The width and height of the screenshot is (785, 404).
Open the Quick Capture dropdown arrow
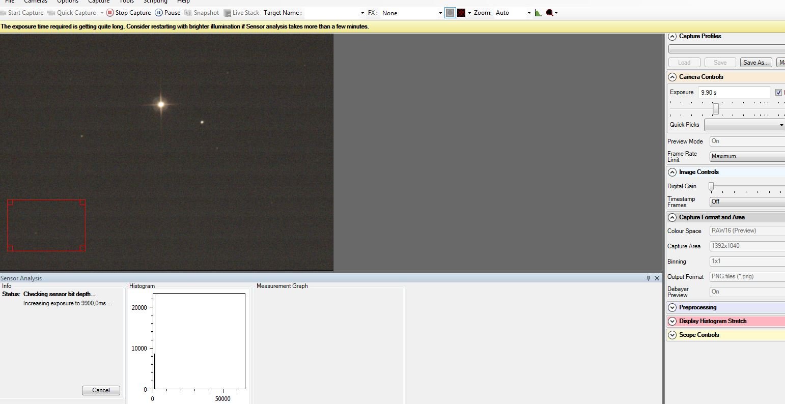pos(102,13)
